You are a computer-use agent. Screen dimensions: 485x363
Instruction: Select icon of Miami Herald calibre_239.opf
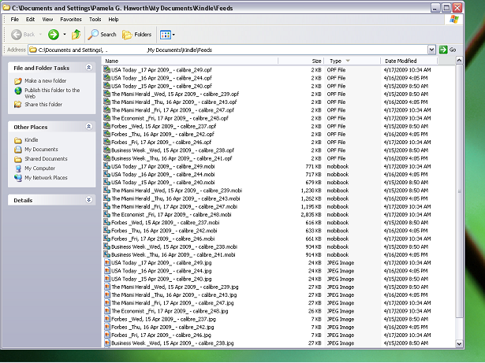click(106, 94)
